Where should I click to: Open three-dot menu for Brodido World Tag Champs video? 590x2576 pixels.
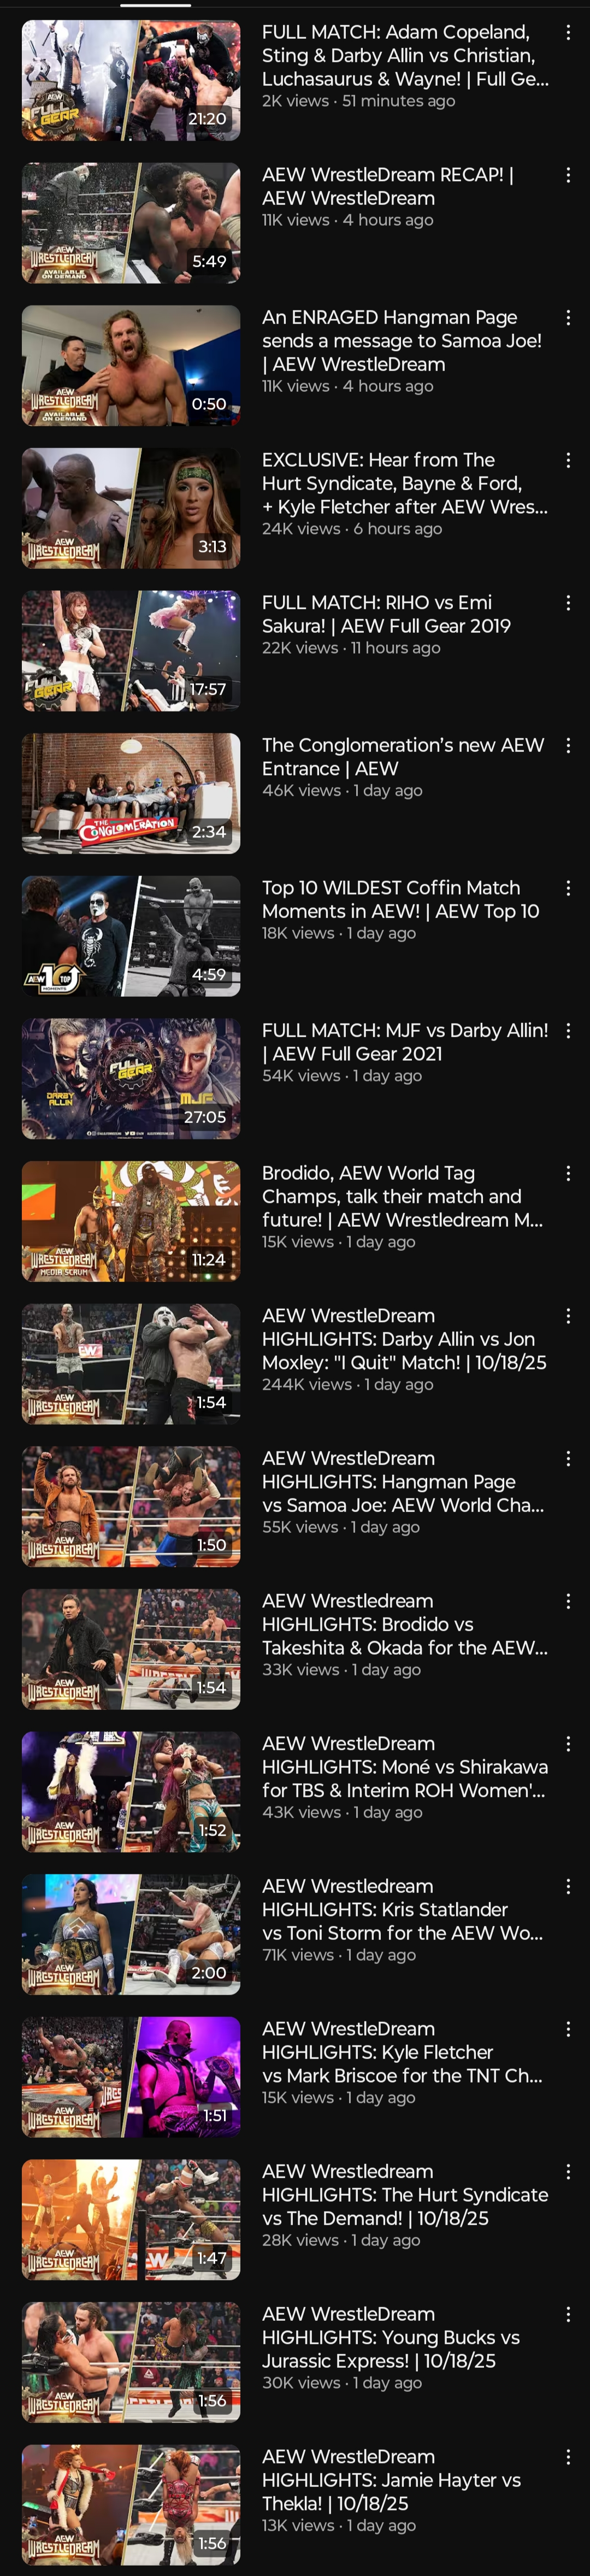click(568, 1173)
